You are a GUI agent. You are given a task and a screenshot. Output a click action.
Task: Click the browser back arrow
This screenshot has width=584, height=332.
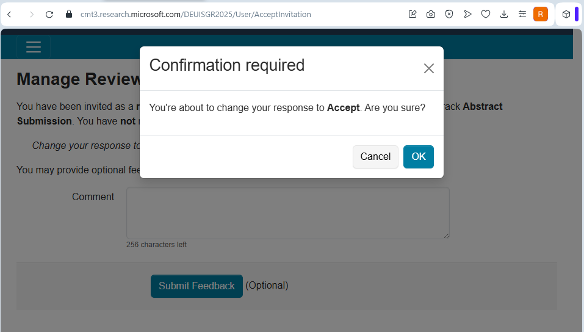[9, 14]
